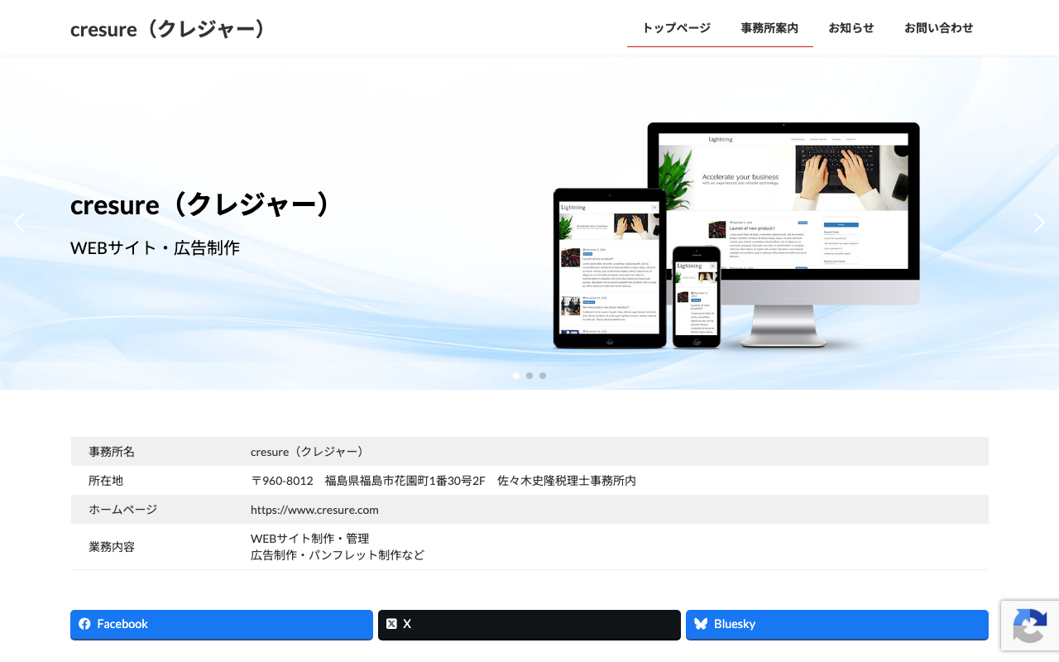Click the Facebook logo icon
Screen dimensions: 1059x662
coord(84,624)
